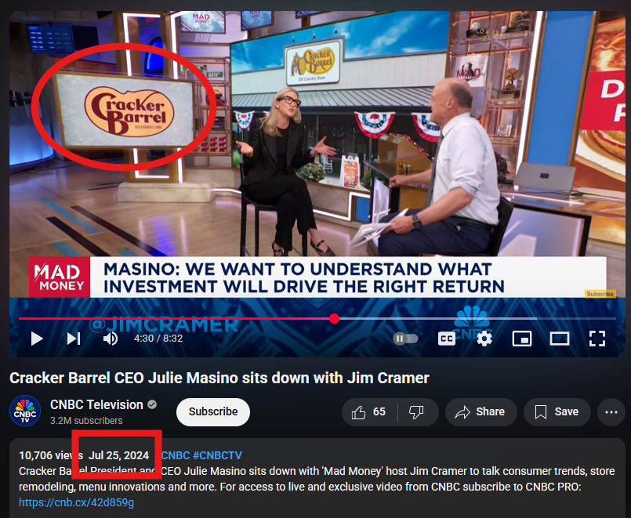631x518 pixels.
Task: Click the in-video Subscribe watermark
Action: click(600, 294)
